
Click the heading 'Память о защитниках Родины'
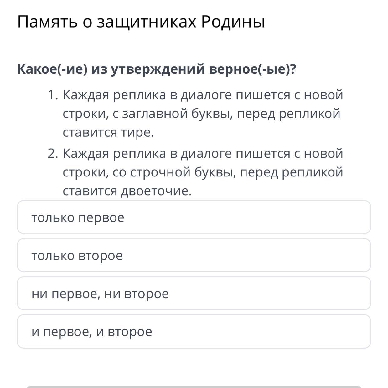click(141, 22)
